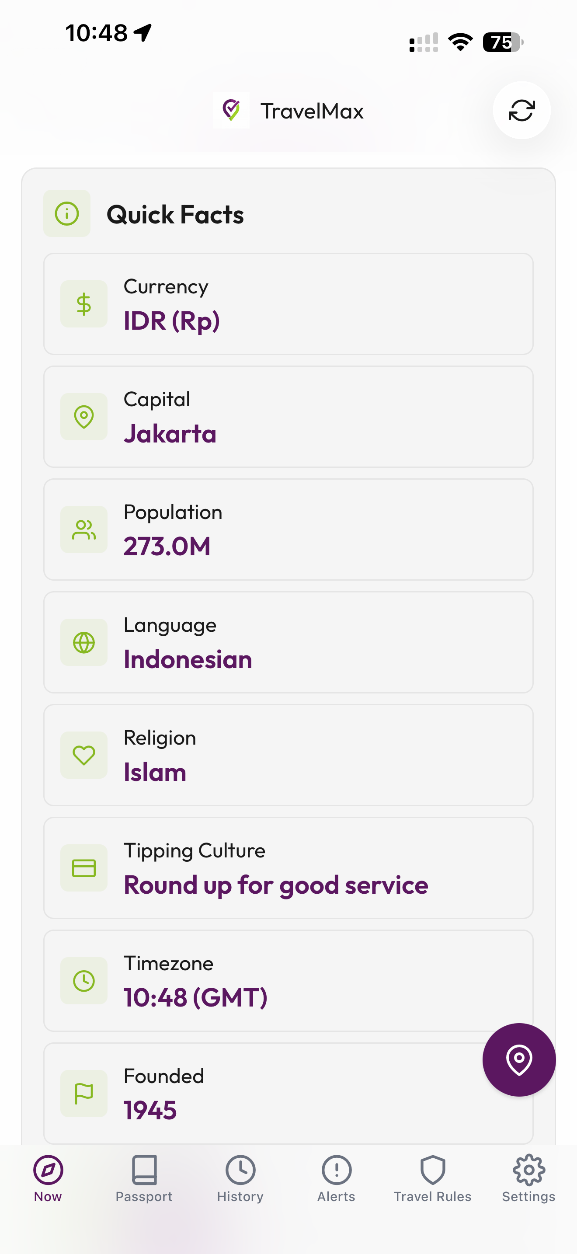The image size is (577, 1254).
Task: Tap the Founded flag icon
Action: tap(83, 1094)
